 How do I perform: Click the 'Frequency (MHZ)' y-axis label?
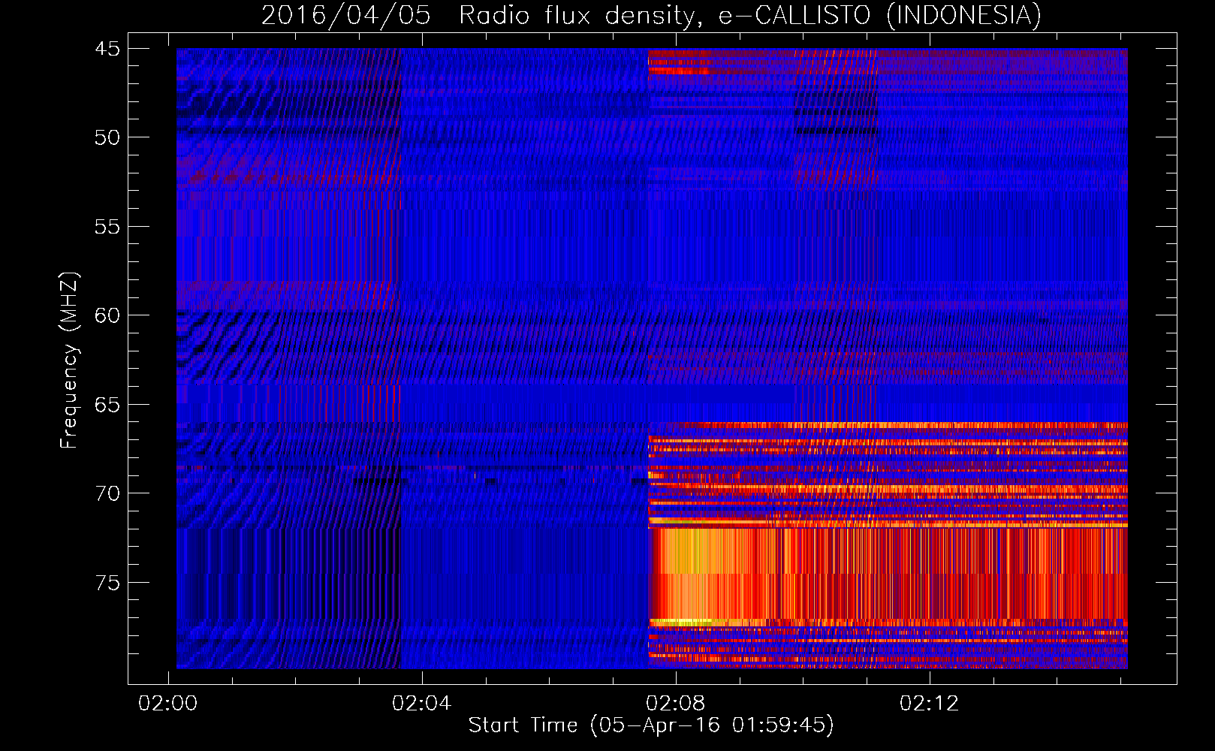tap(69, 360)
